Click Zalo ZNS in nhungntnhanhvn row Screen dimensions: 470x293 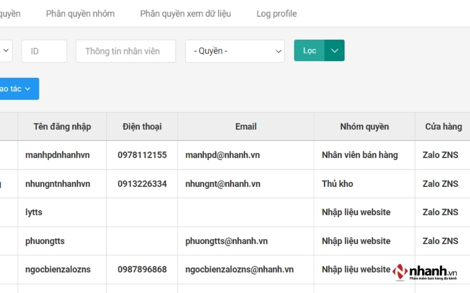click(441, 183)
